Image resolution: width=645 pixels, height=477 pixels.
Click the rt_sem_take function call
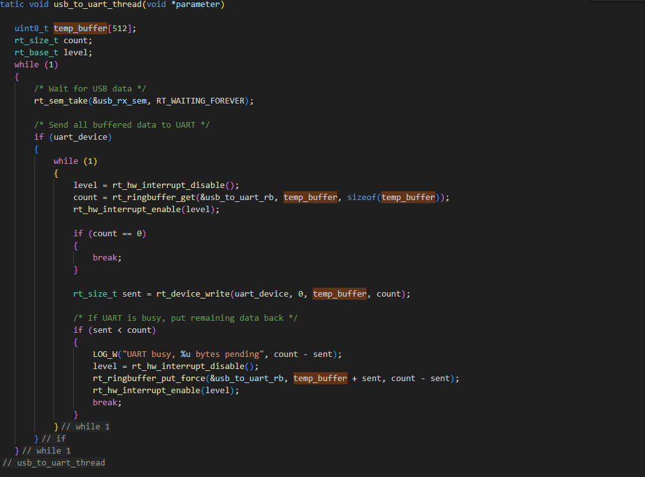[60, 101]
